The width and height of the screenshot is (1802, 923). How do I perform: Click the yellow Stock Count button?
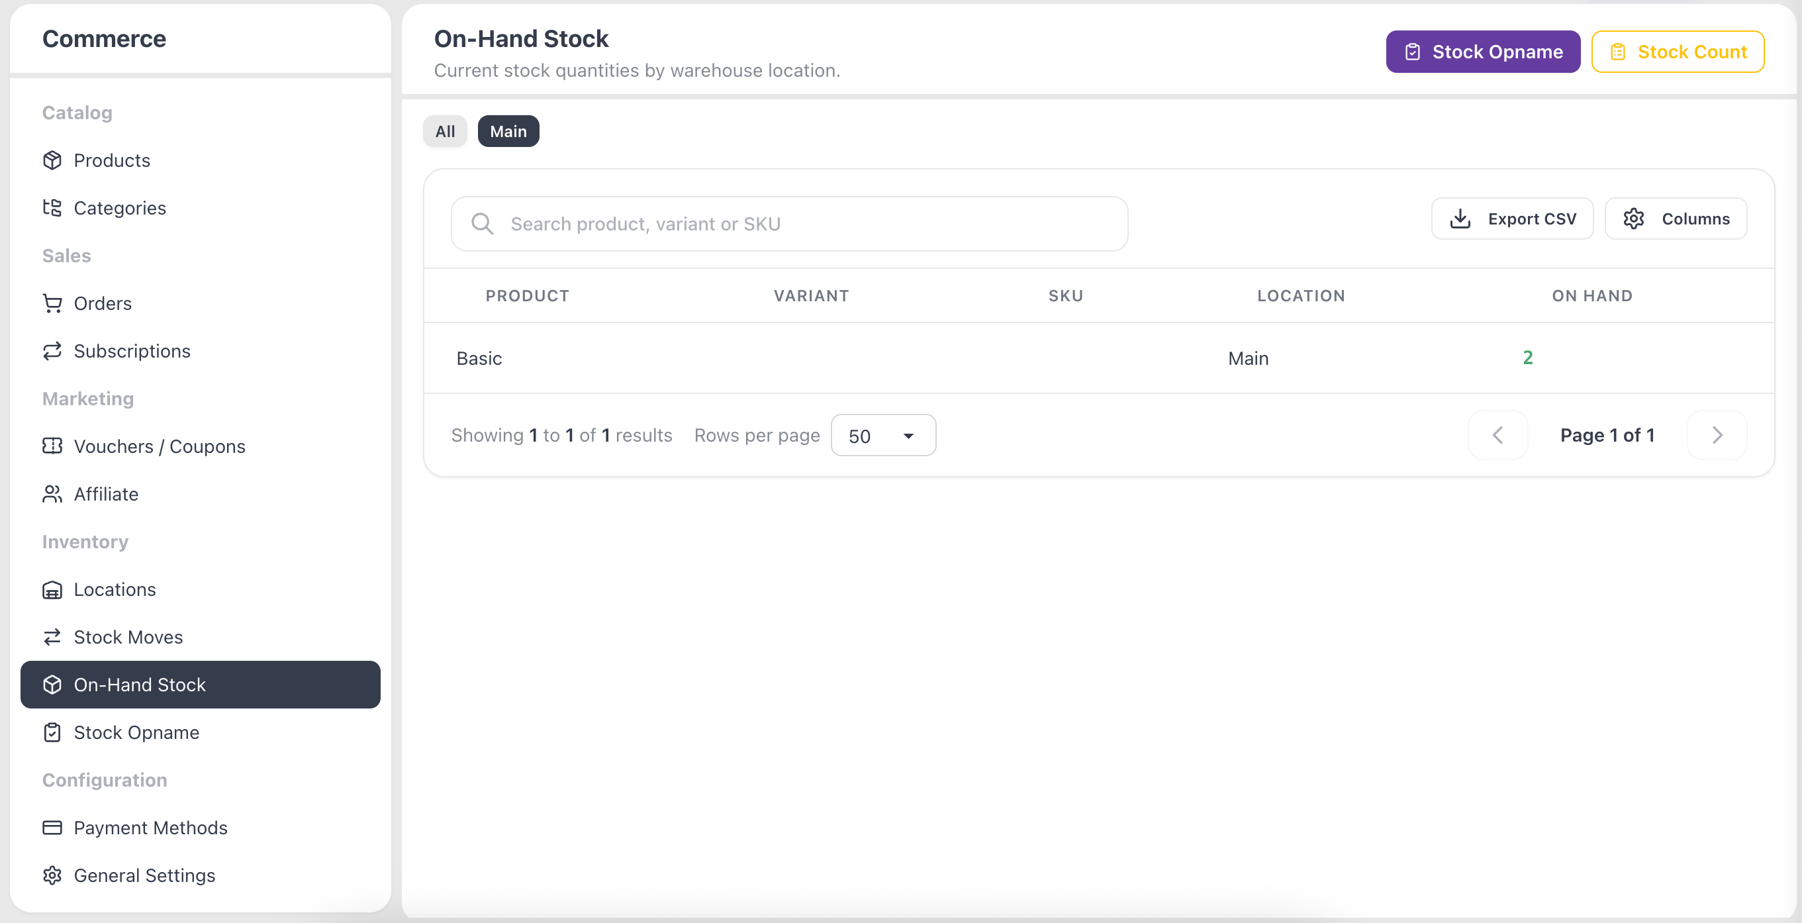point(1678,52)
